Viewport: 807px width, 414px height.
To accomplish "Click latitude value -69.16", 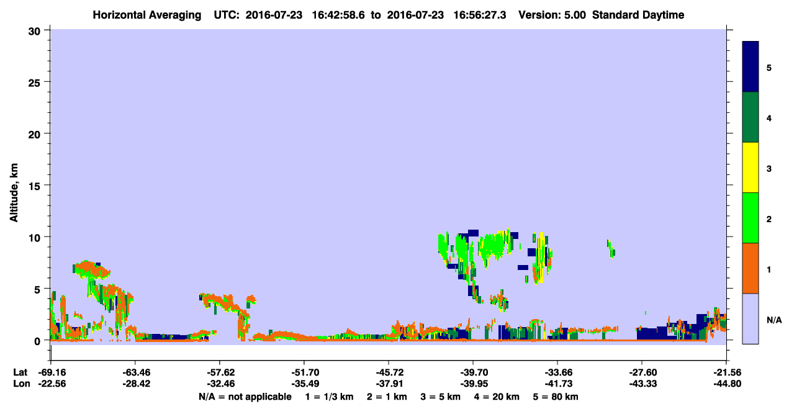I will click(51, 372).
